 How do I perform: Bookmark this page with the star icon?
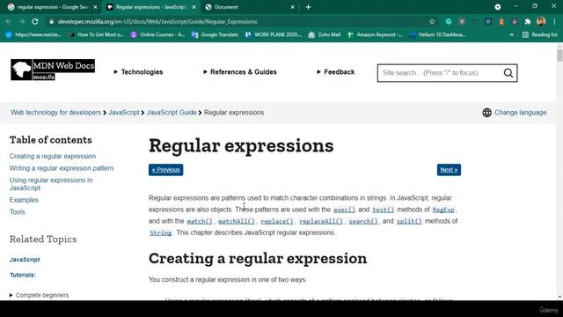432,21
